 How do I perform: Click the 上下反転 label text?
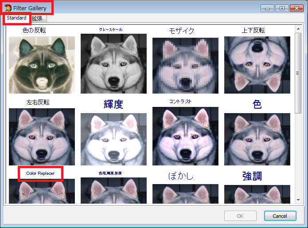pos(253,30)
